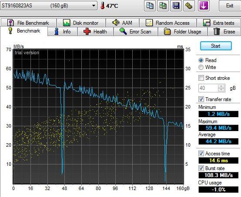Click the Minimum 1.2 MB/s value

pyautogui.click(x=218, y=114)
